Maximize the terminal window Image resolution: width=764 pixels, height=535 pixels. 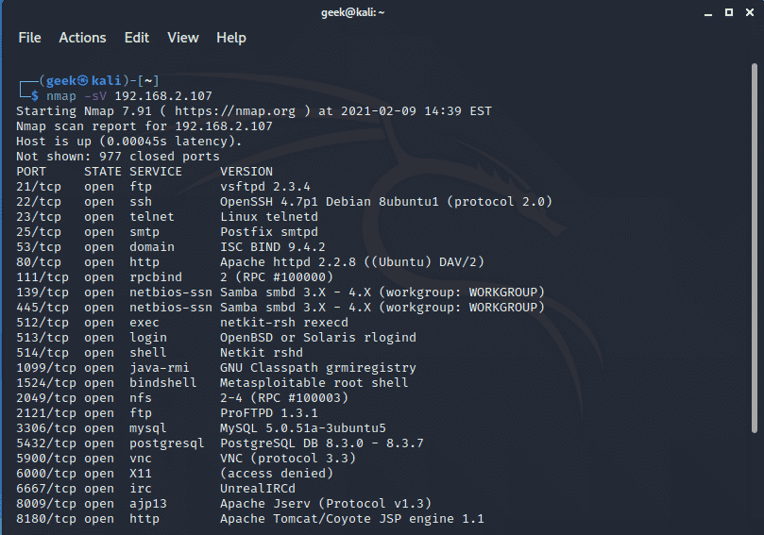click(729, 12)
